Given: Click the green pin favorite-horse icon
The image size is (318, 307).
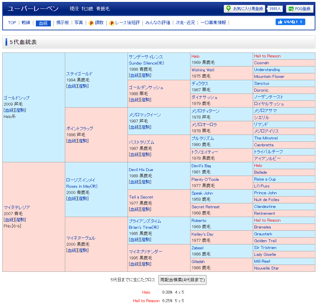Looking at the screenshot, I should point(228,8).
